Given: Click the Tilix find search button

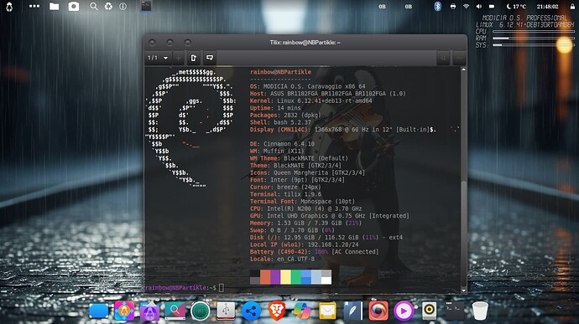Looking at the screenshot, I should (x=443, y=58).
